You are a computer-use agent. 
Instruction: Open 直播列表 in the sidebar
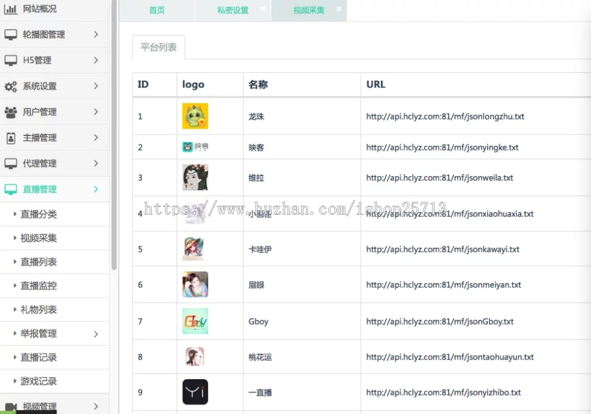(x=39, y=262)
